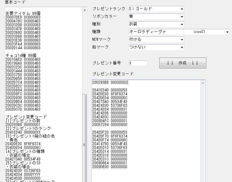This screenshot has height=182, width=232.
Task: Click the scrollbar thumb of 基本コード list
Action: pyautogui.click(x=85, y=138)
